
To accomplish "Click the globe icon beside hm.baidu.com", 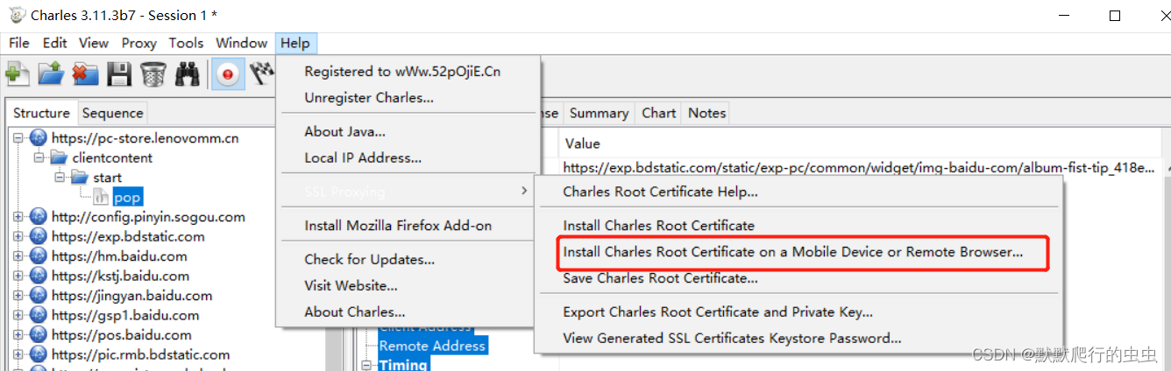I will click(38, 256).
